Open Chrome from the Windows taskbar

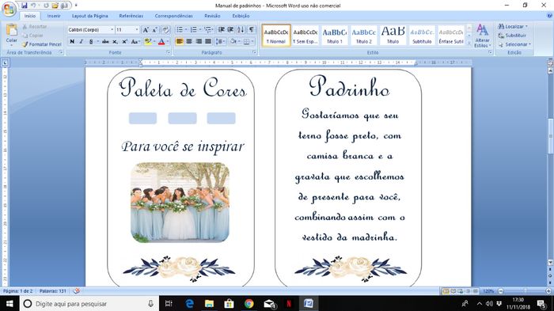click(x=249, y=304)
